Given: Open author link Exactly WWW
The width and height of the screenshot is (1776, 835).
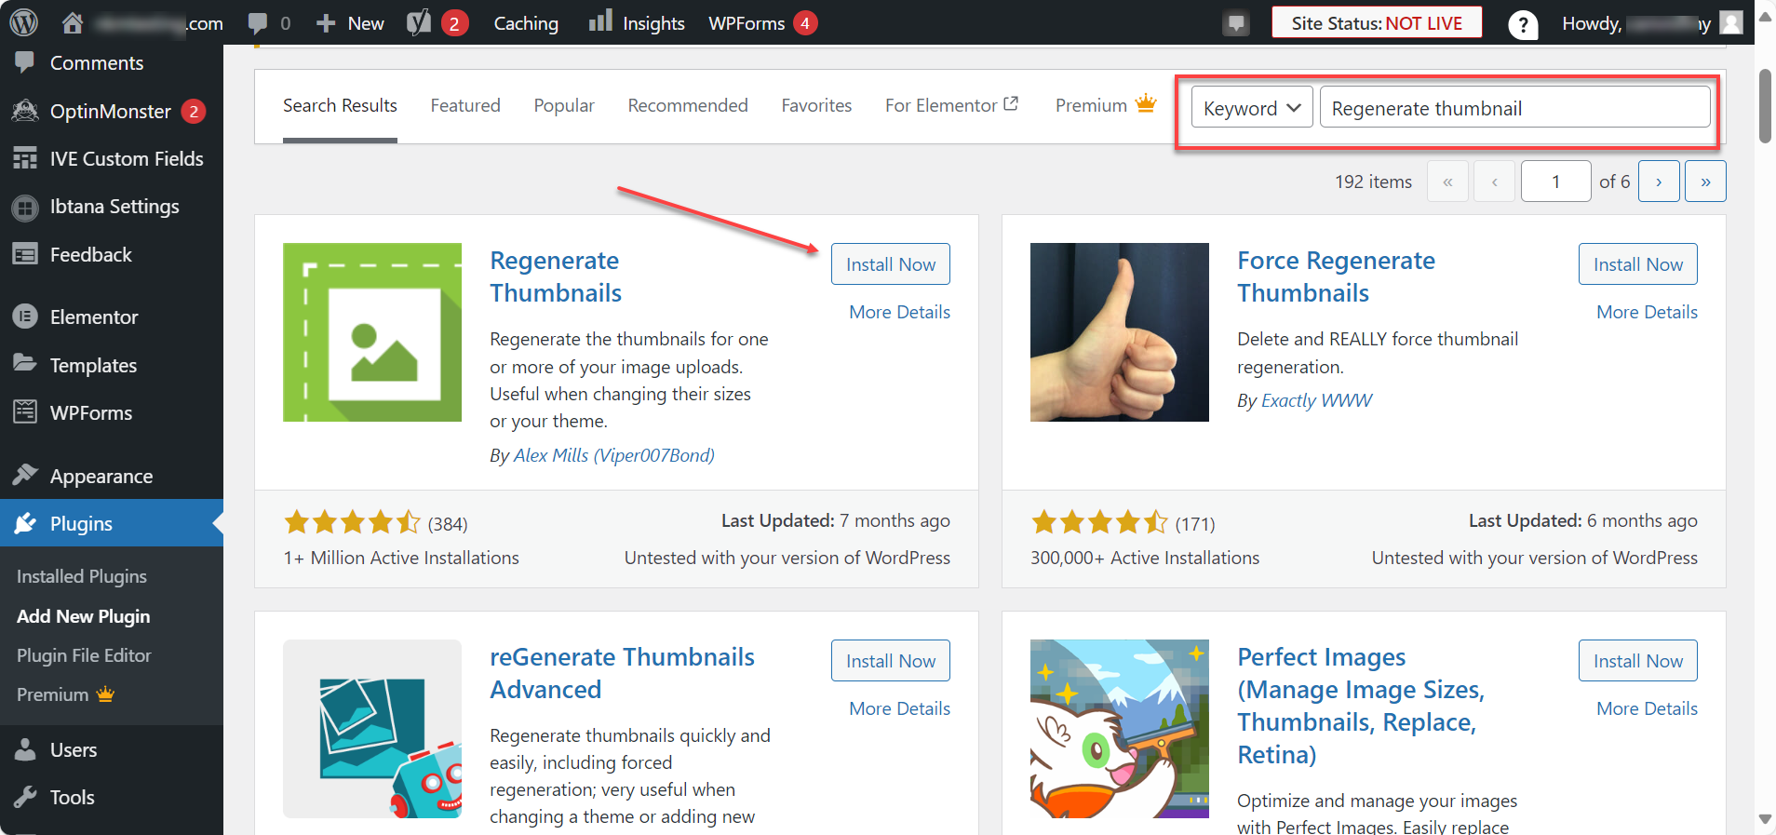Looking at the screenshot, I should pos(1316,400).
